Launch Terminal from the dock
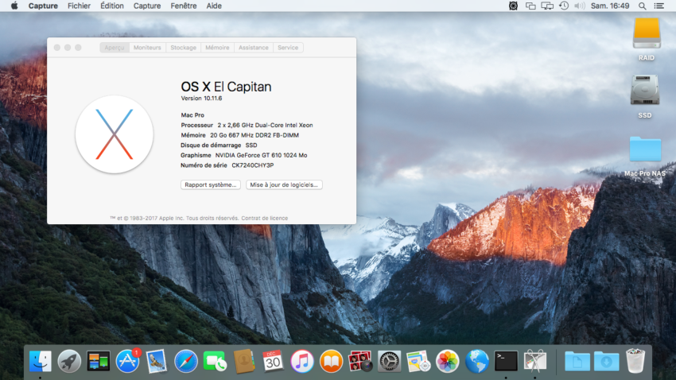This screenshot has width=676, height=380. [506, 361]
